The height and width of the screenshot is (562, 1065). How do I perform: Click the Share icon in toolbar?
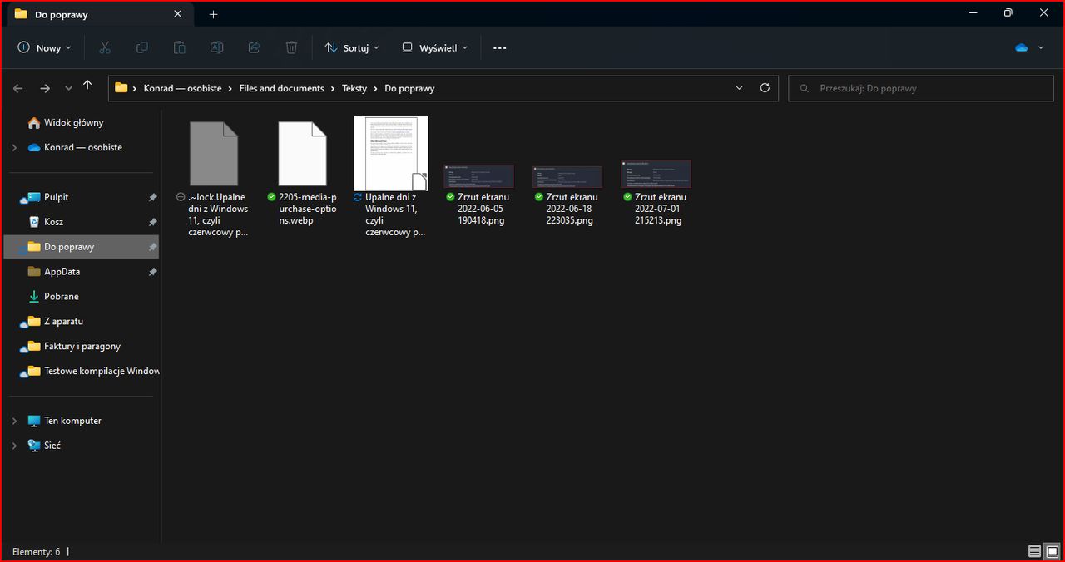click(255, 47)
